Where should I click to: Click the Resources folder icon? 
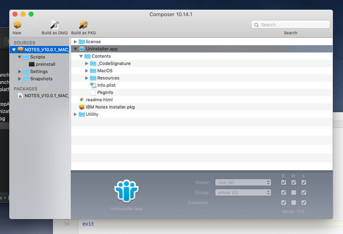[93, 78]
